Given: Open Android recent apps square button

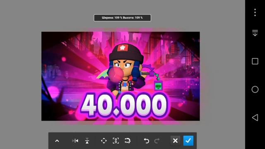Looking at the screenshot, I should click(x=255, y=61).
